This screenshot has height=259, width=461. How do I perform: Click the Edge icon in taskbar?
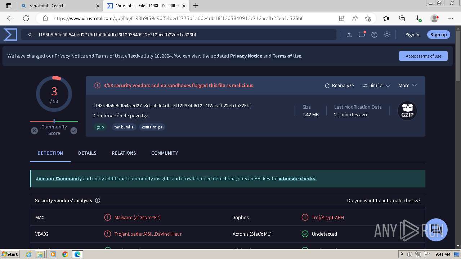click(77, 254)
